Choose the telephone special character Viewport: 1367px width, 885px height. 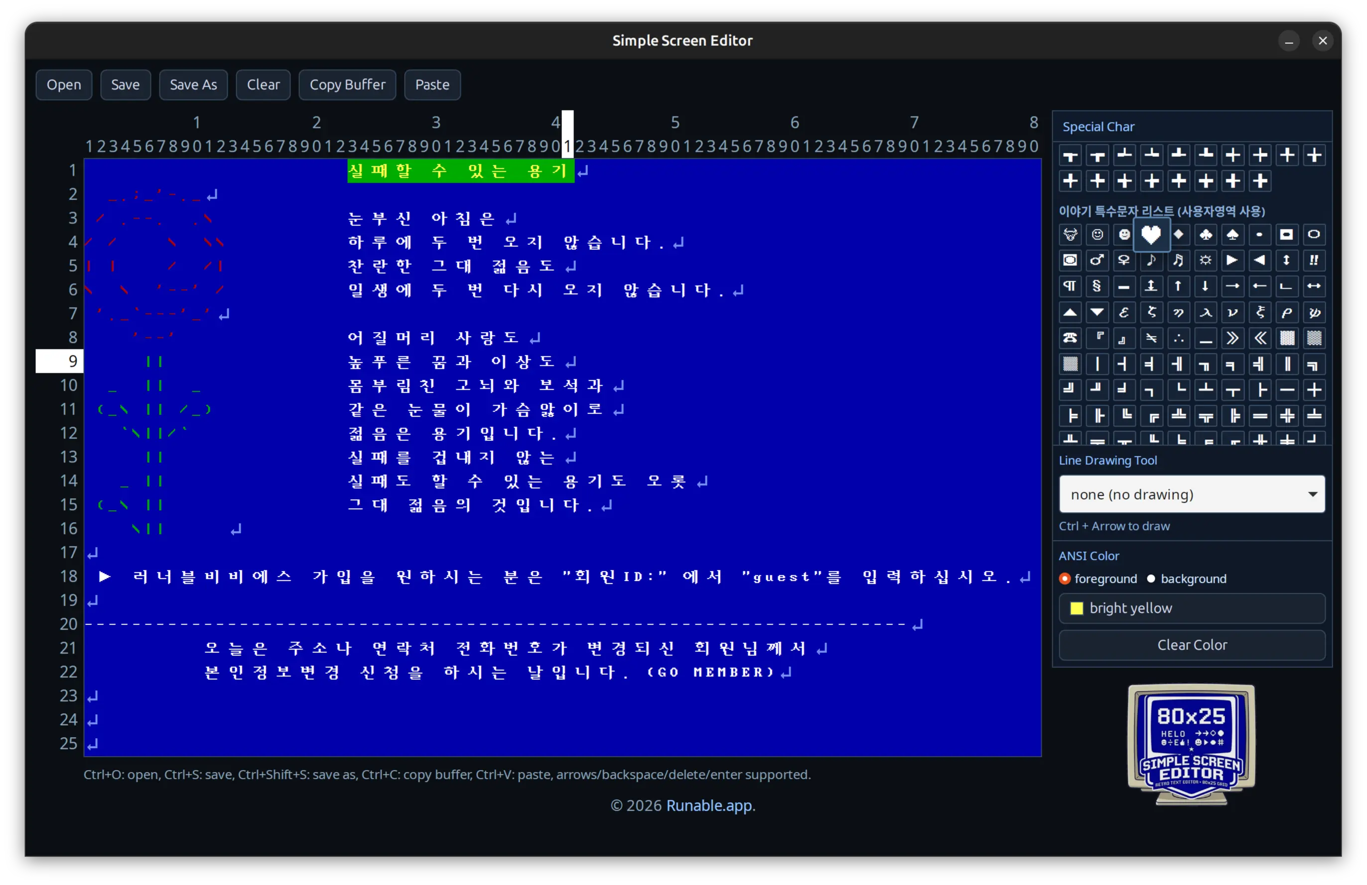1070,338
